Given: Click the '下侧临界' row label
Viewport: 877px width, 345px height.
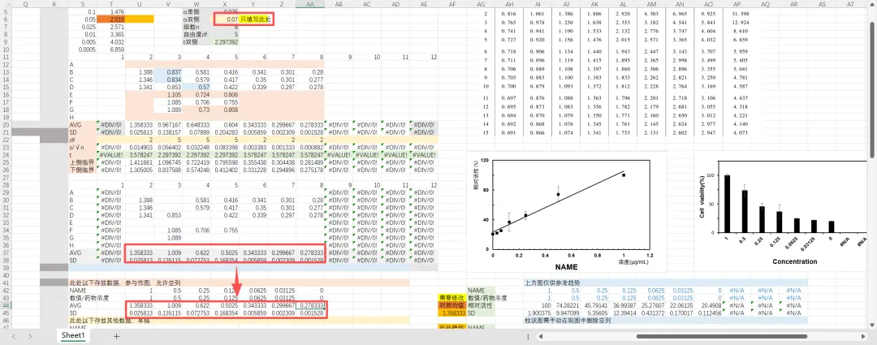Looking at the screenshot, I should coord(83,170).
